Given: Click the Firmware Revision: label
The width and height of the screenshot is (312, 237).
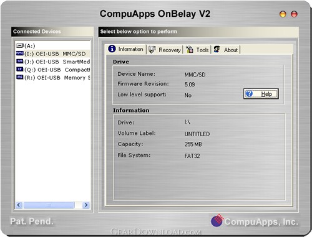Looking at the screenshot, I should point(143,84).
